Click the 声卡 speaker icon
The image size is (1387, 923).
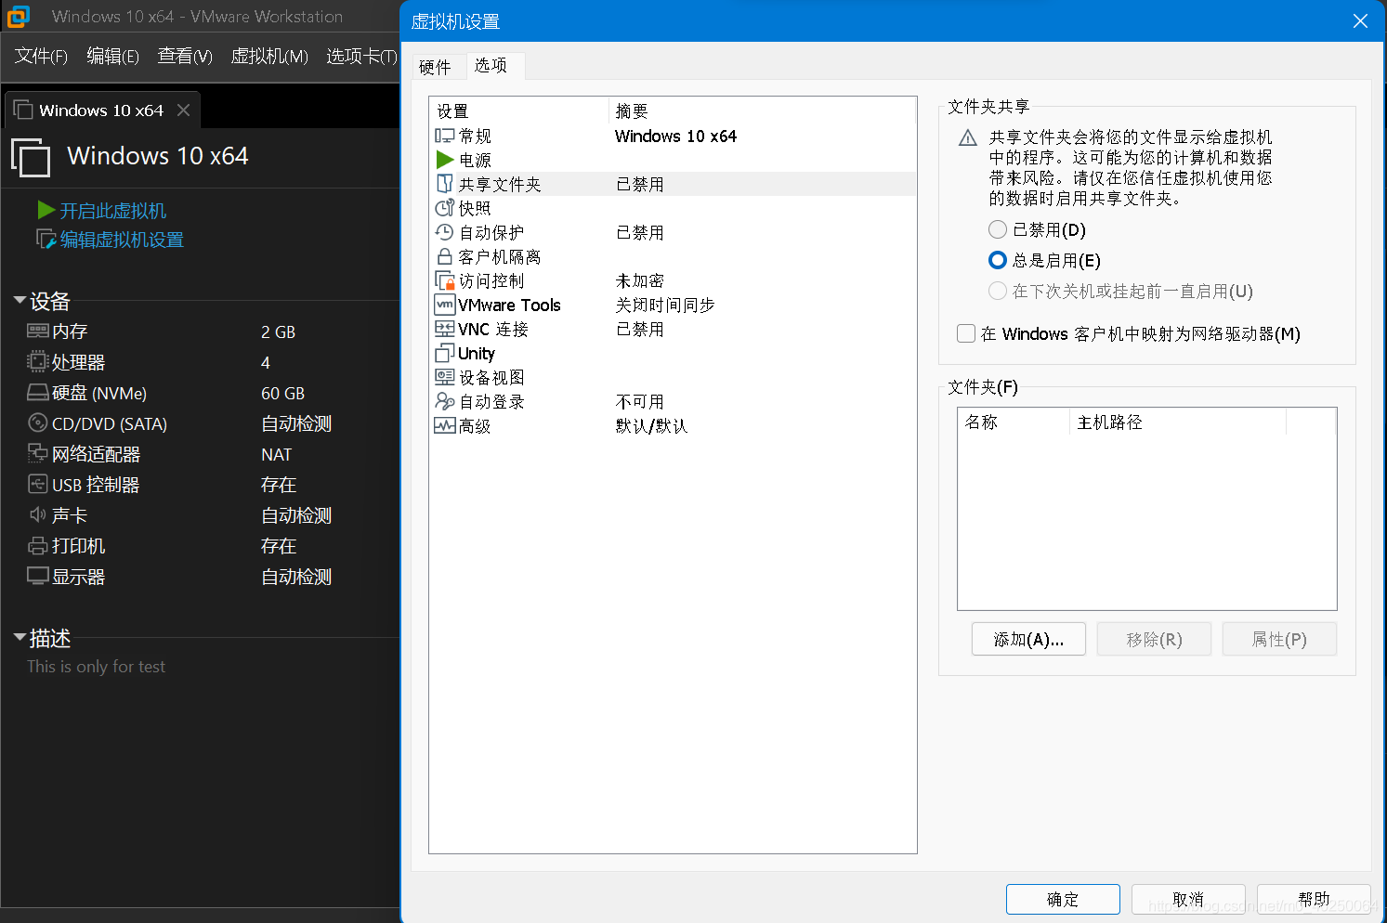click(37, 514)
